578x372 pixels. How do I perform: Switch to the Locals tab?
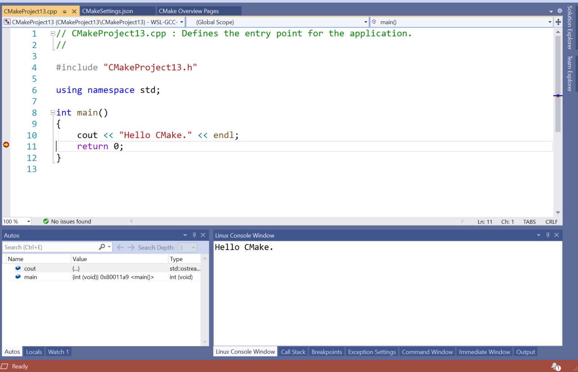coord(33,351)
